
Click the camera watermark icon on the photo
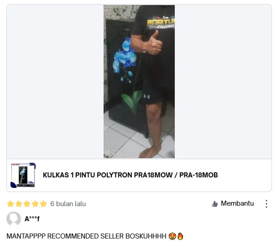pos(107,152)
